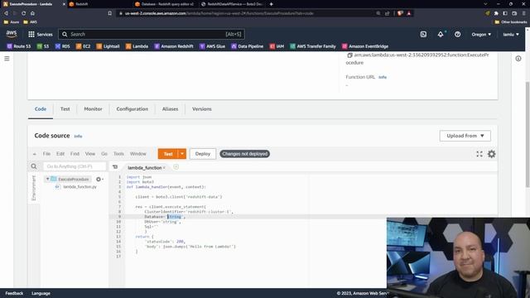Screen dimensions: 530x298
Task: Click the tab list icon left of lambda_function
Action: pyautogui.click(x=115, y=167)
